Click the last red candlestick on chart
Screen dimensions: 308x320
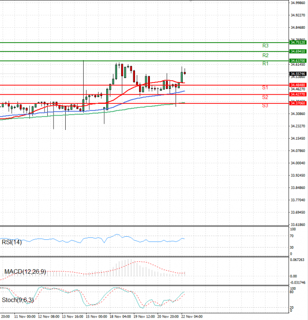[x=185, y=73]
